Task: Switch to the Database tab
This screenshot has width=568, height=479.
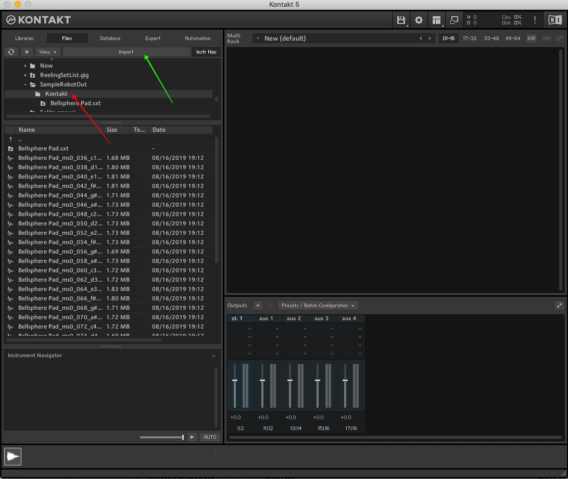Action: point(110,38)
